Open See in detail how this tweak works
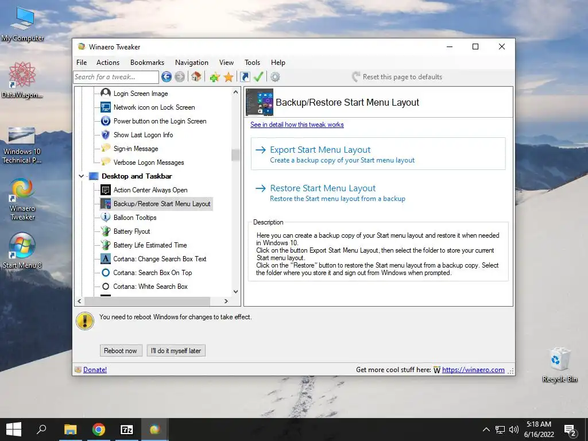 coord(297,125)
